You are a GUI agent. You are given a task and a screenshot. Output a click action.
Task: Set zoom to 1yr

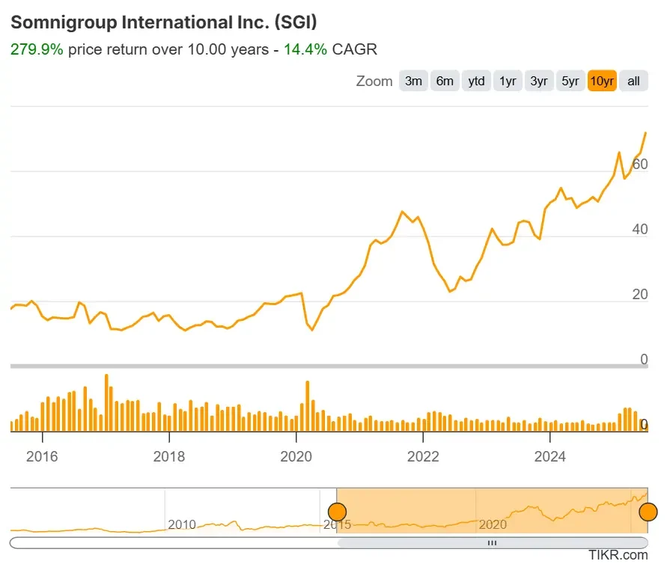pos(508,81)
